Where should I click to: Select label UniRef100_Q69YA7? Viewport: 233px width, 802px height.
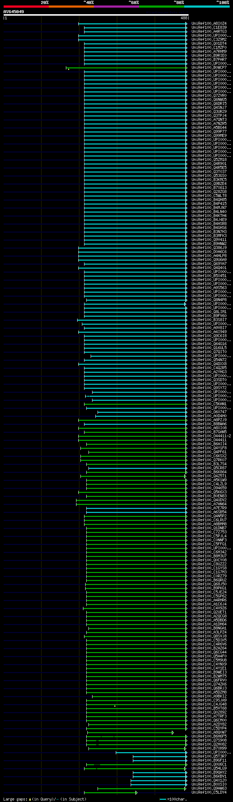point(209,264)
